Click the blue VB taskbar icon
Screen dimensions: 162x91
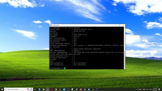[64, 89]
